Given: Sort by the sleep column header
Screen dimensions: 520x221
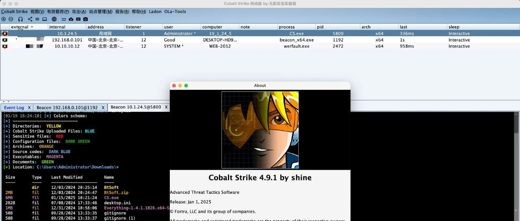Looking at the screenshot, I should click(x=483, y=27).
